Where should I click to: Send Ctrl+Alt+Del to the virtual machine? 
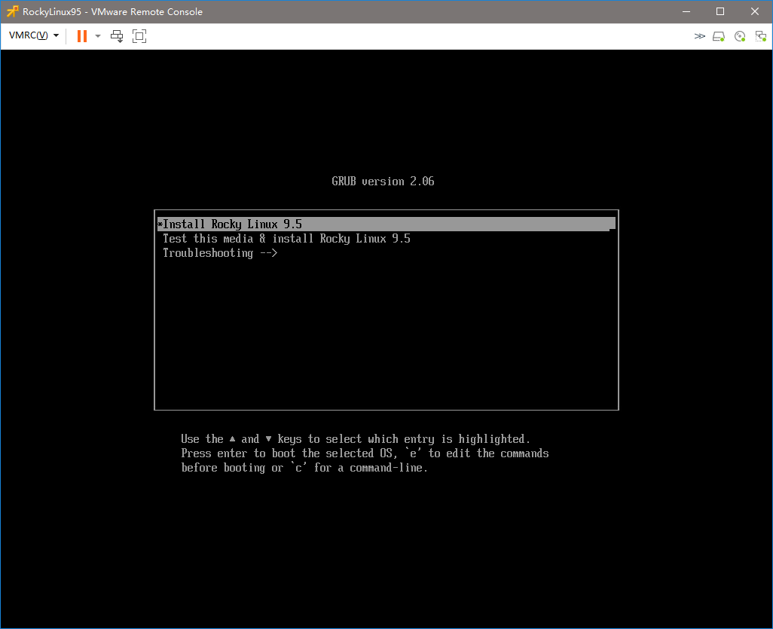(117, 36)
